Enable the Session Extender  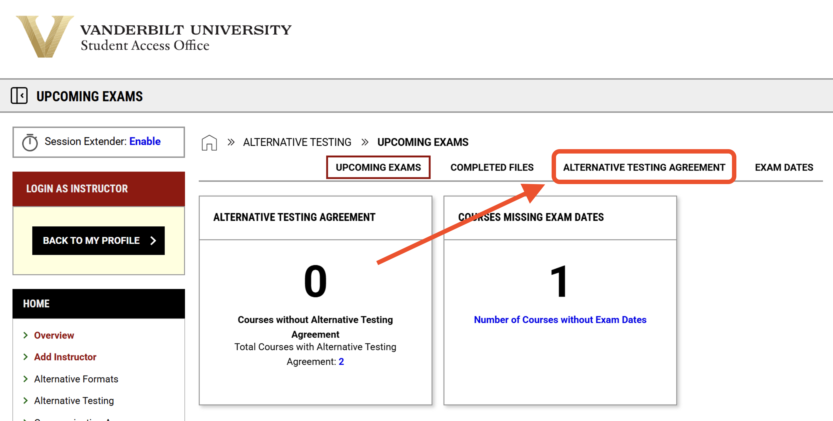click(145, 141)
